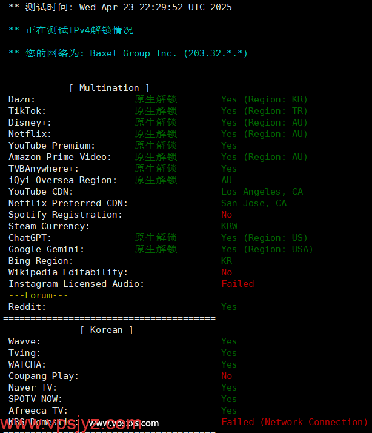Select the 'SPOTV NOW:' label

point(35,399)
